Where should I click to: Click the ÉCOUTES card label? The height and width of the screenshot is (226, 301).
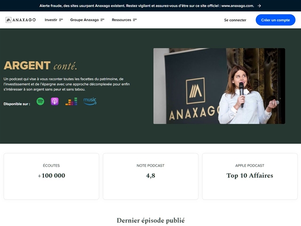51,165
